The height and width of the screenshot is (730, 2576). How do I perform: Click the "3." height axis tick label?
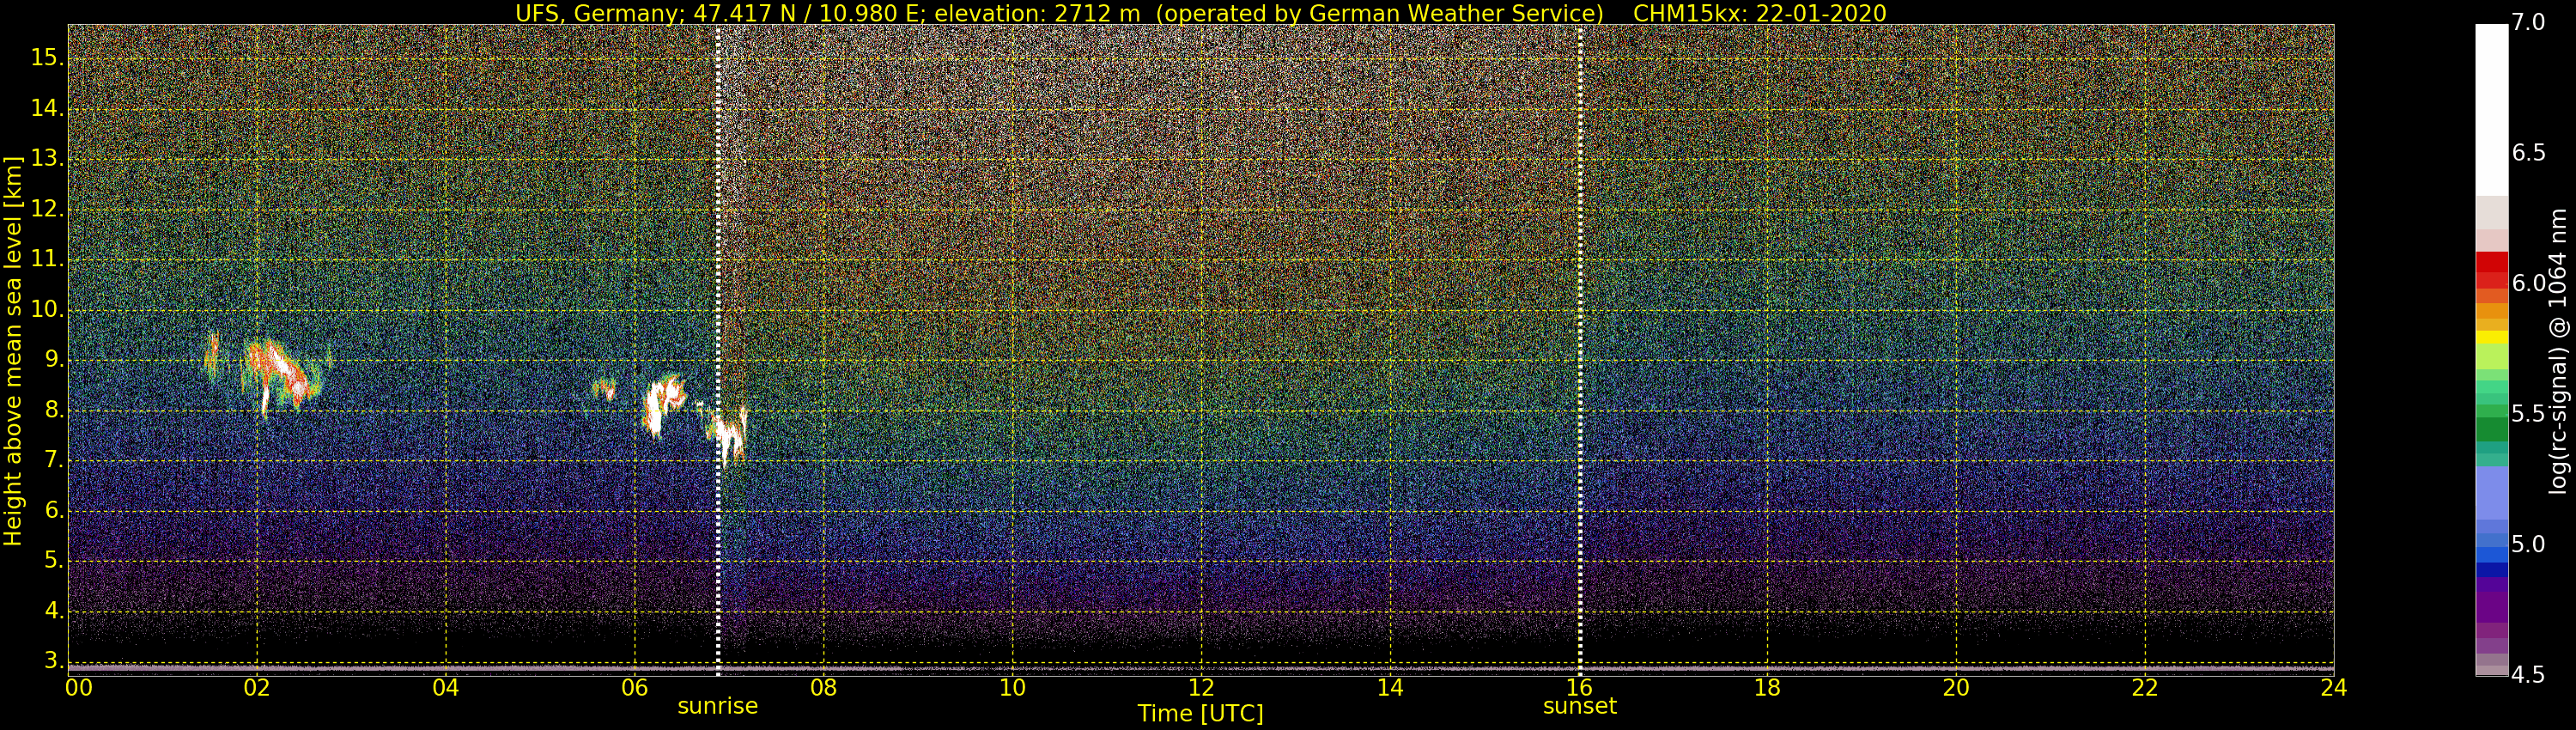(54, 661)
